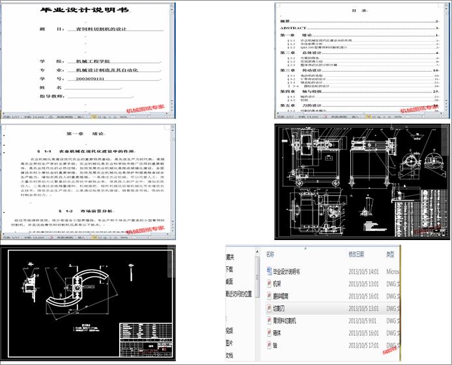
Task: Click heading § 1-1 农业机械在现代化建设中的作用
Action: coord(86,152)
